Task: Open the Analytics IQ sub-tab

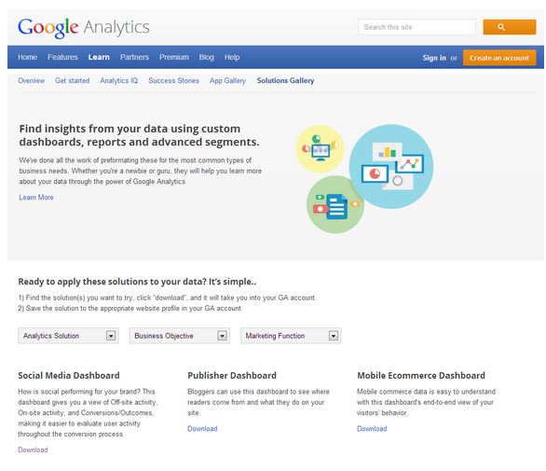Action: (x=118, y=80)
